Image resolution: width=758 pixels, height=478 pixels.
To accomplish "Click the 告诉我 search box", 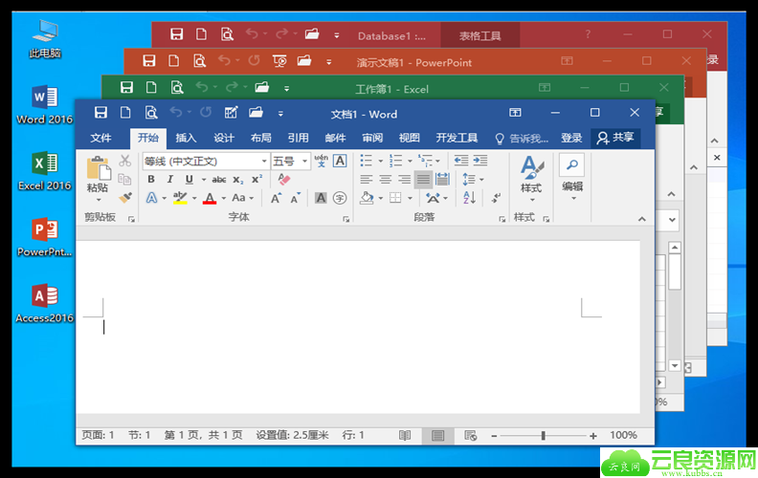I will (x=522, y=139).
